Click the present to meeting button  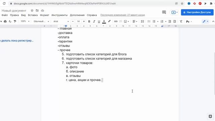(174, 12)
